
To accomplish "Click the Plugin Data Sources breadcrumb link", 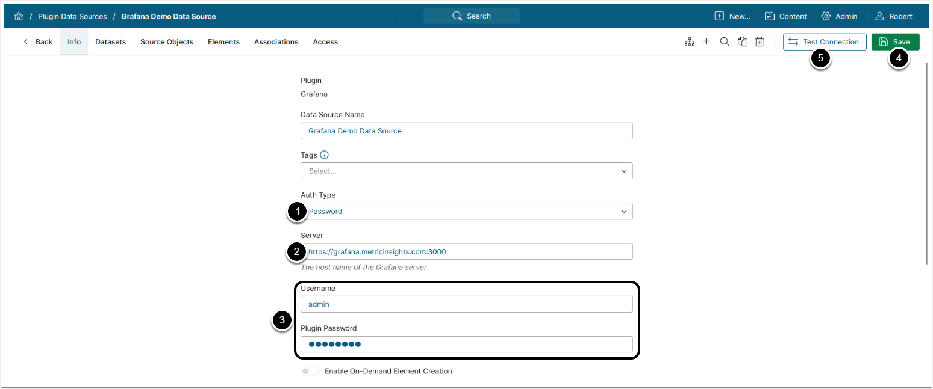I will pos(72,16).
